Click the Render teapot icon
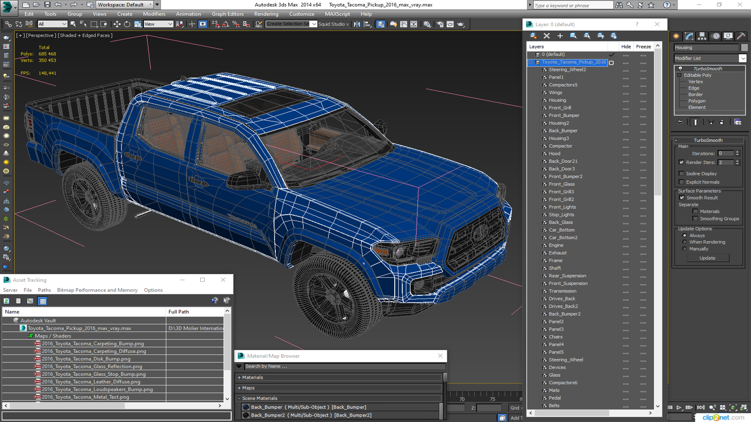This screenshot has width=751, height=422. (x=461, y=24)
